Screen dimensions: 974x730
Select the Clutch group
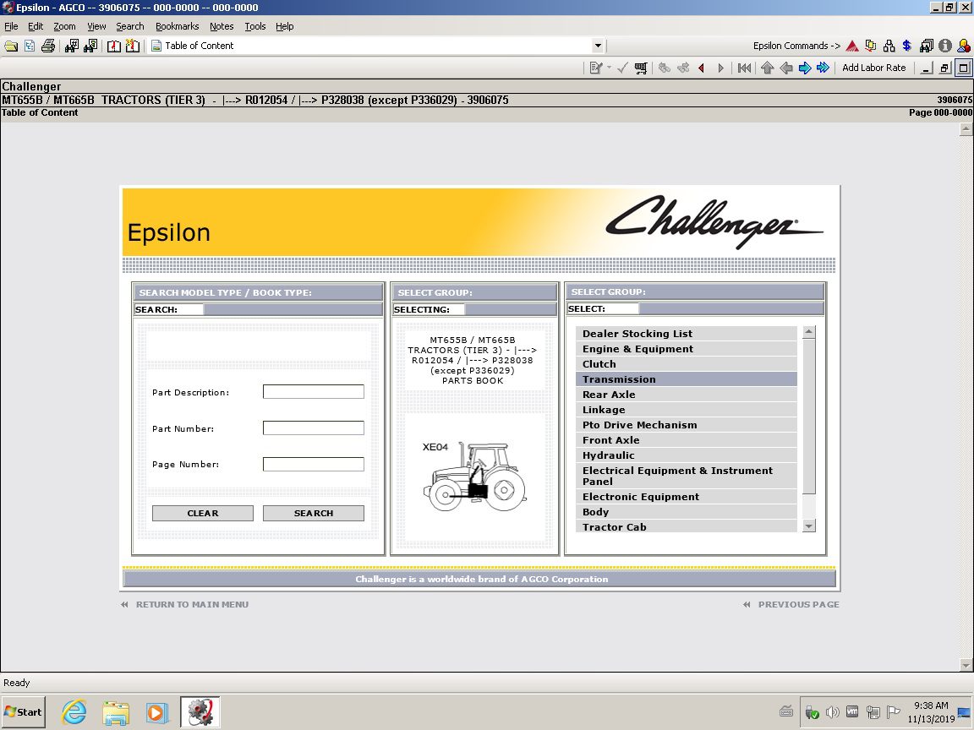pyautogui.click(x=686, y=364)
